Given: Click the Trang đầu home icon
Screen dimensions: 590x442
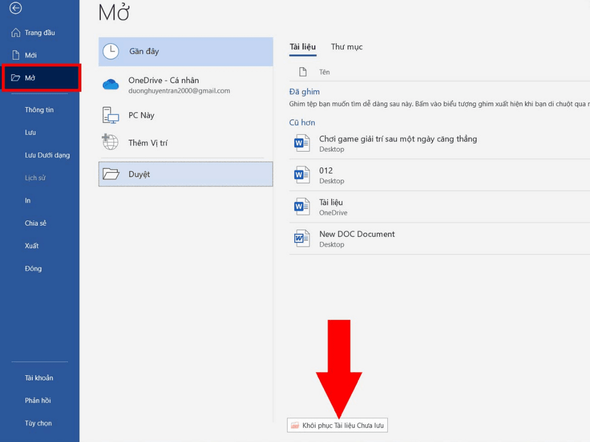Looking at the screenshot, I should [x=16, y=33].
